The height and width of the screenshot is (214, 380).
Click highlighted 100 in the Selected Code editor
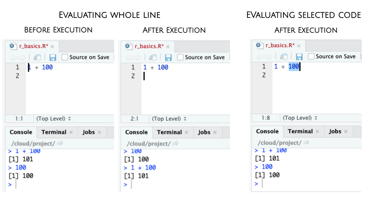(x=294, y=67)
